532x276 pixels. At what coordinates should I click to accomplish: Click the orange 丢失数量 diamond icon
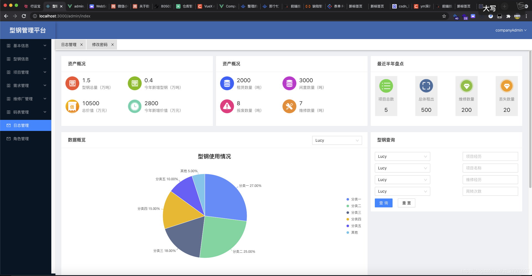click(506, 86)
